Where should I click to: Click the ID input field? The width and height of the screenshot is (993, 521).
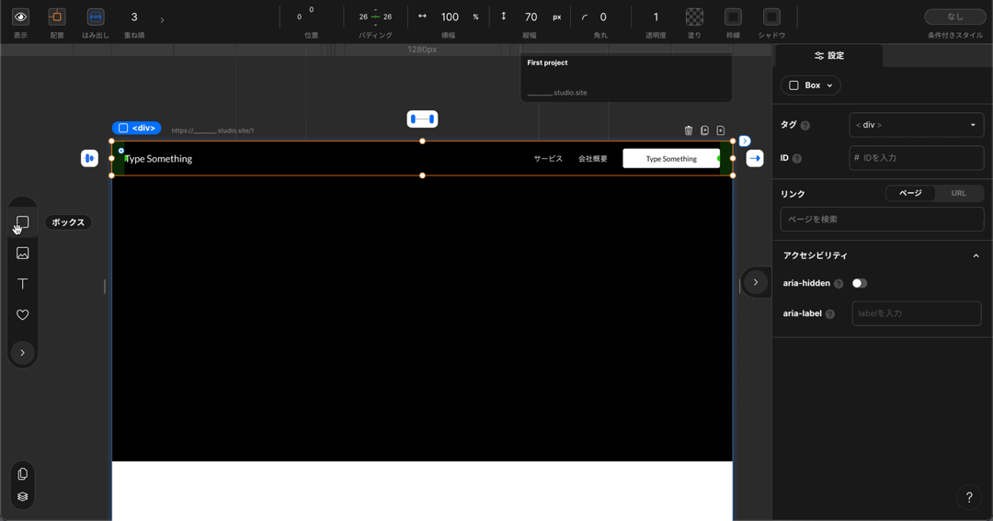point(917,158)
